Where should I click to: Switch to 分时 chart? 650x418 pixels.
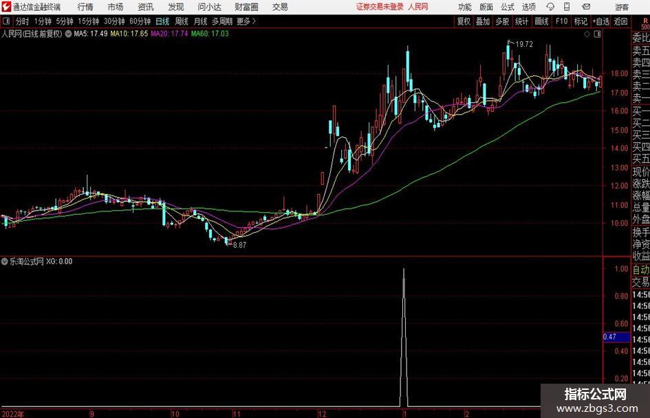(x=23, y=21)
